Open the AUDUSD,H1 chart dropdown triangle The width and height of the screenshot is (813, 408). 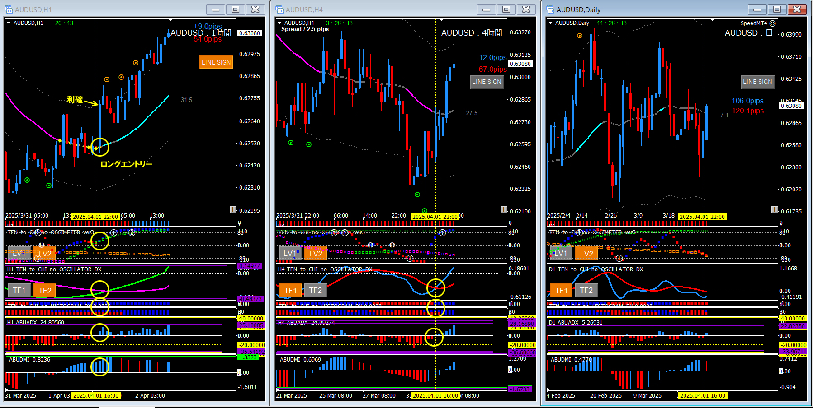pos(9,23)
